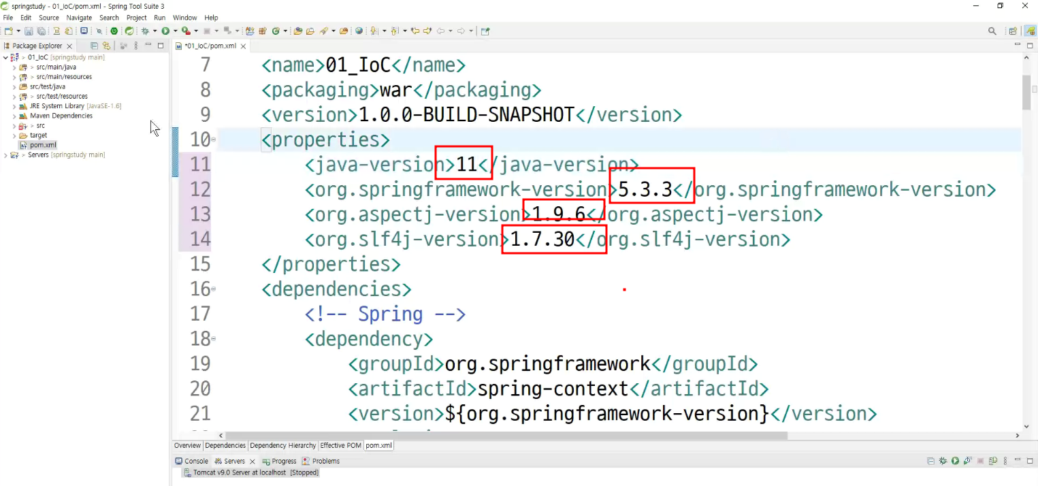This screenshot has width=1038, height=486.
Task: Open the Window menu
Action: coord(184,18)
